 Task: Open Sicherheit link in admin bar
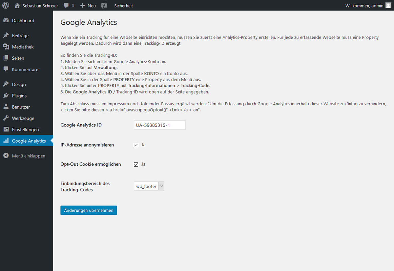123,6
